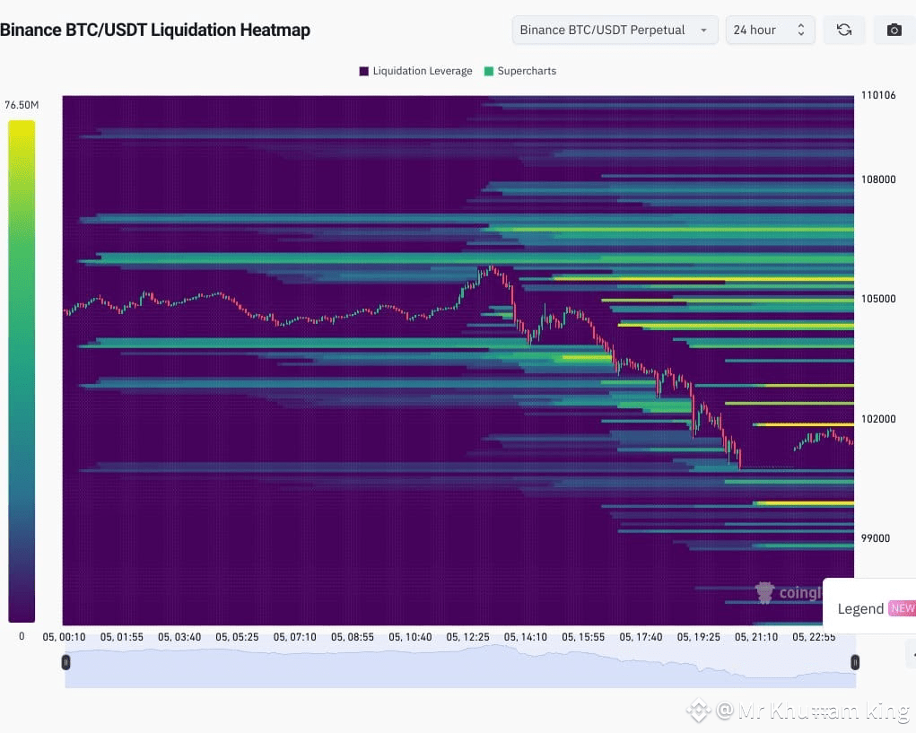Image resolution: width=916 pixels, height=733 pixels.
Task: Toggle the Supercharts legend item
Action: click(520, 71)
